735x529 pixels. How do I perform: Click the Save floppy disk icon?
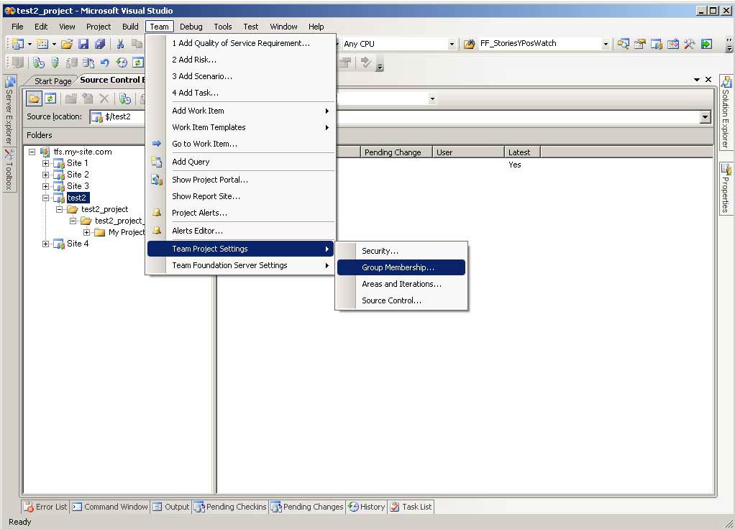click(x=83, y=44)
